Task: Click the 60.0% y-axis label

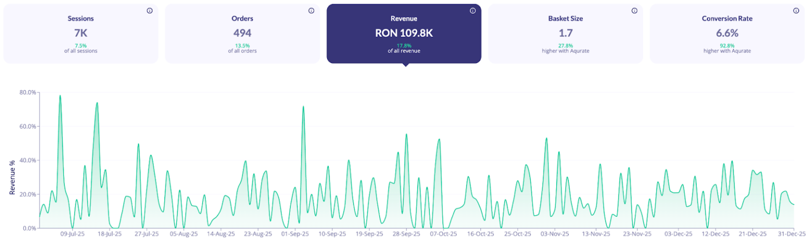Action: (28, 127)
